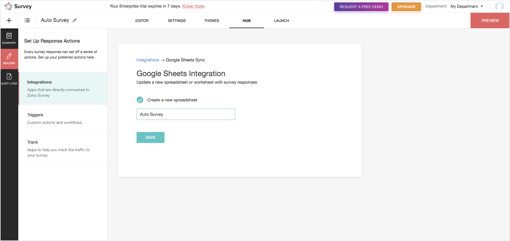The image size is (510, 241).
Task: Open the Themes tab
Action: coord(211,21)
